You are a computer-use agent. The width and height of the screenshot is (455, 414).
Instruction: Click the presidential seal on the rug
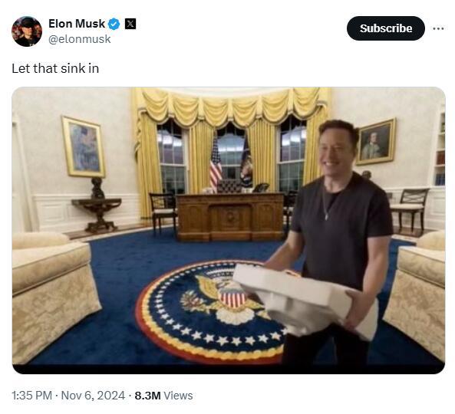coord(209,312)
